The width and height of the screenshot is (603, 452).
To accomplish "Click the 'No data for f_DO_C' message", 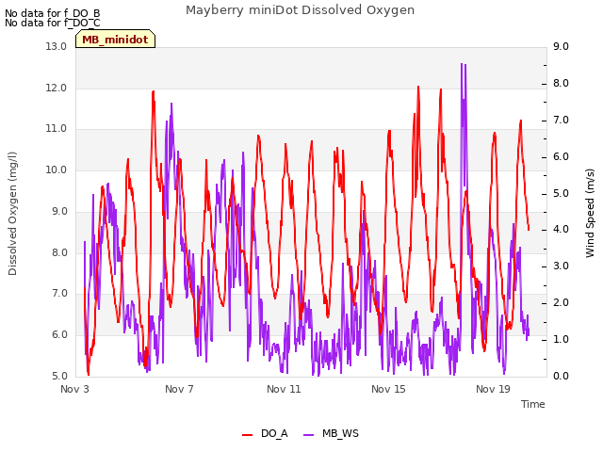I will (53, 23).
